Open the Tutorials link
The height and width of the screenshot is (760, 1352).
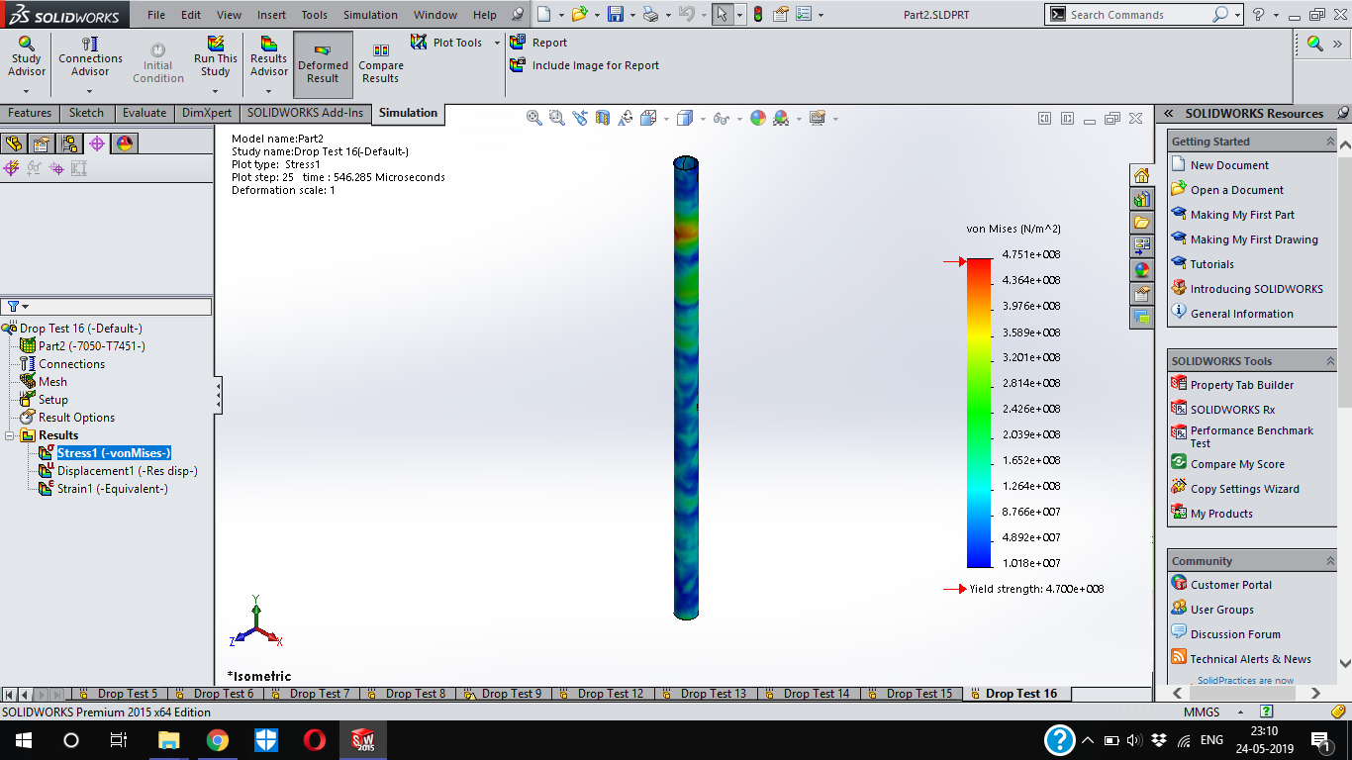[x=1211, y=264]
